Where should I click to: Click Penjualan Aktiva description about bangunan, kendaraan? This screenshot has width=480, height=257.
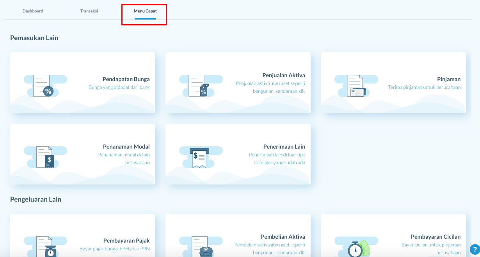(x=270, y=87)
